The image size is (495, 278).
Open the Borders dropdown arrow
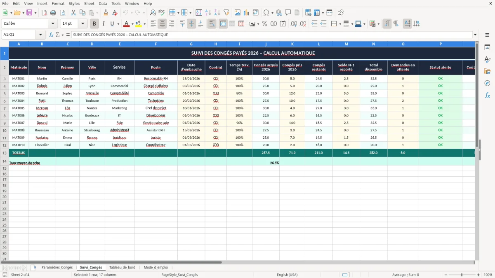340,24
